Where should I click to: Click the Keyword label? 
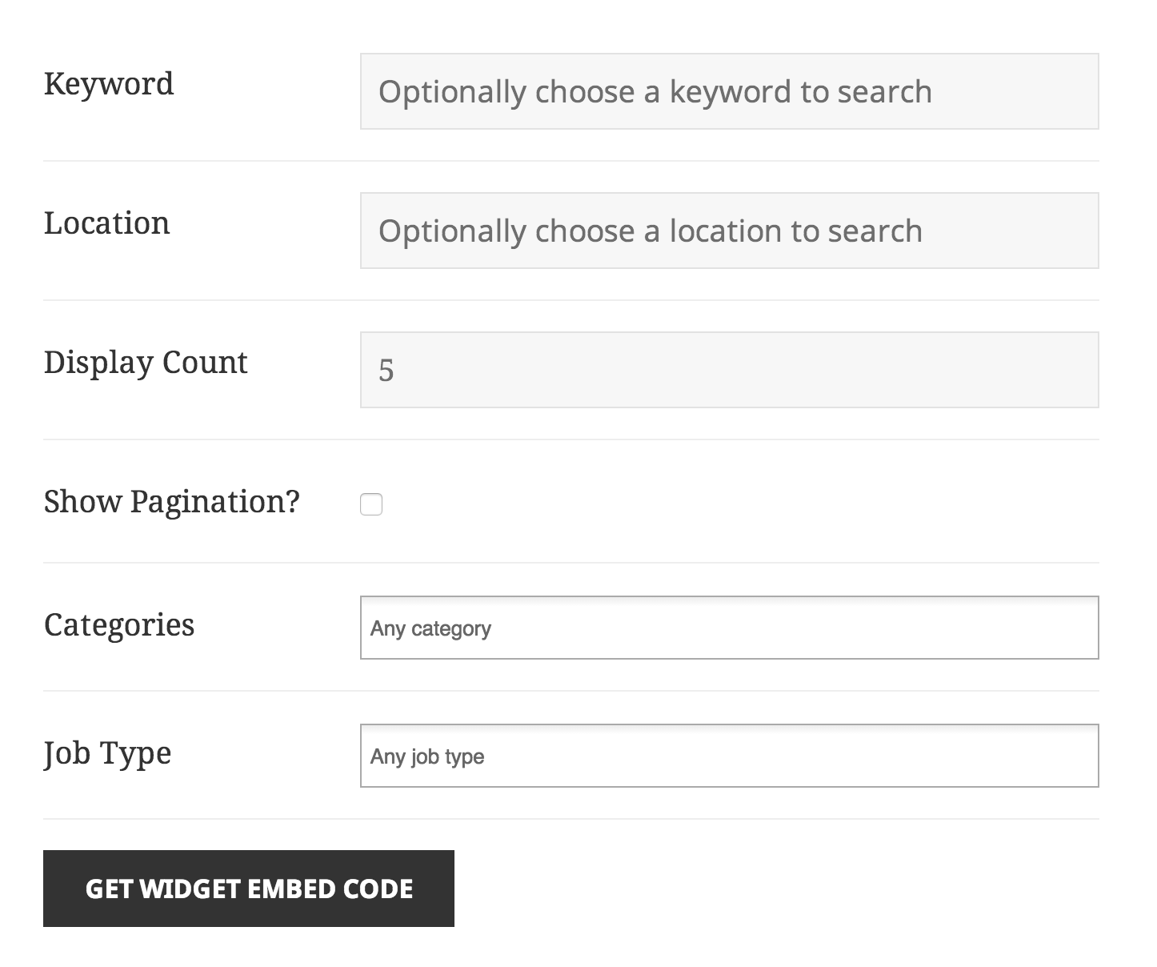[110, 83]
